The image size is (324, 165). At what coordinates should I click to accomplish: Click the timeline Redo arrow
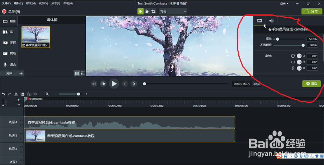9,94
